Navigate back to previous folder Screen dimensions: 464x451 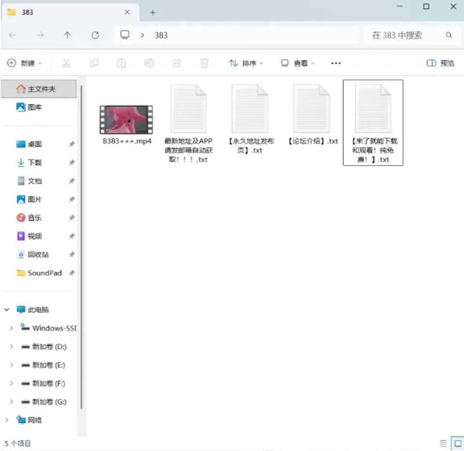(x=13, y=35)
